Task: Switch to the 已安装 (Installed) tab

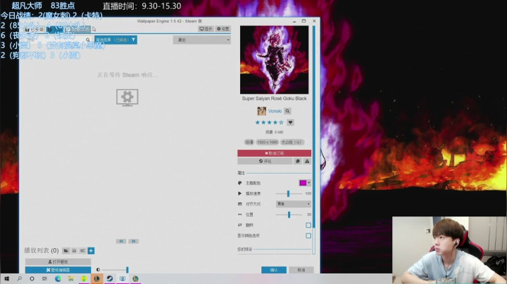Action: 35,30
